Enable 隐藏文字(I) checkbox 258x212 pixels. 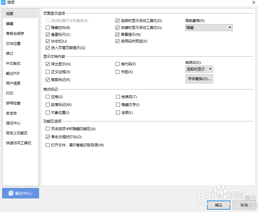tap(118, 104)
